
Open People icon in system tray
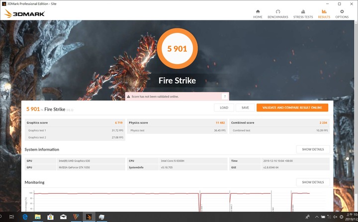click(x=308, y=217)
